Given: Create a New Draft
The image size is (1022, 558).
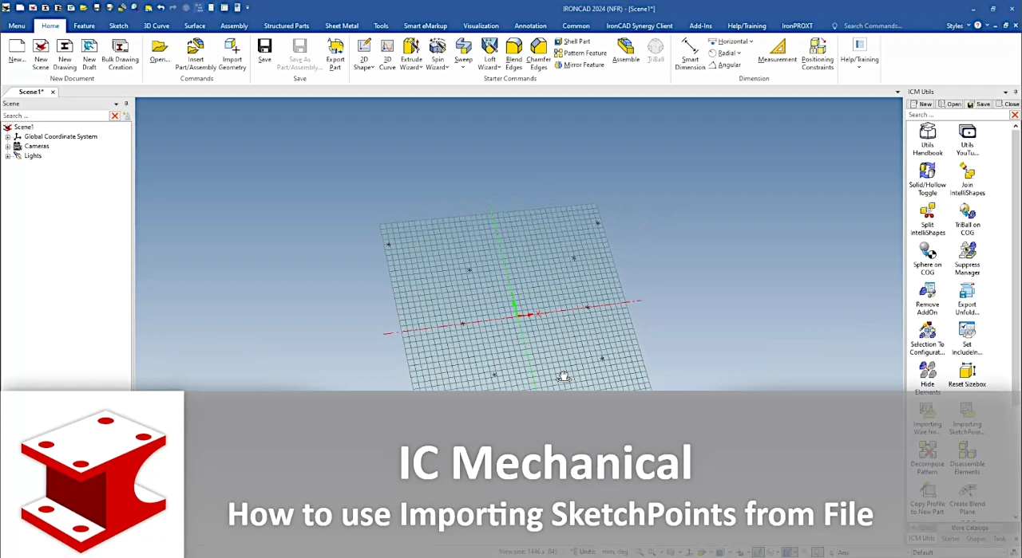Looking at the screenshot, I should click(x=89, y=54).
